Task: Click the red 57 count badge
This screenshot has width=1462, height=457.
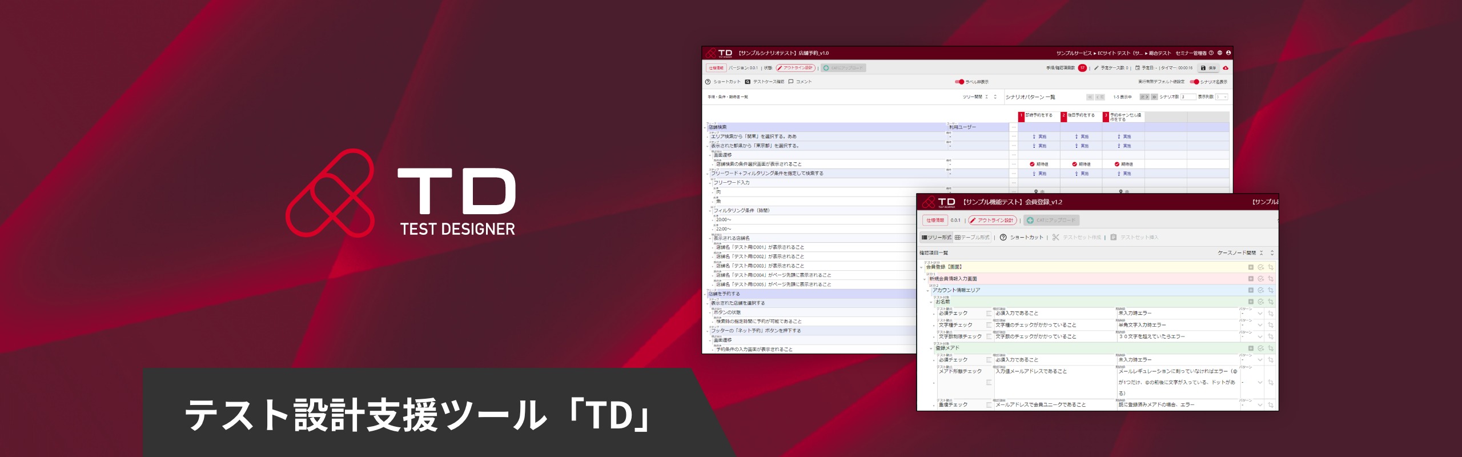Action: 1082,68
